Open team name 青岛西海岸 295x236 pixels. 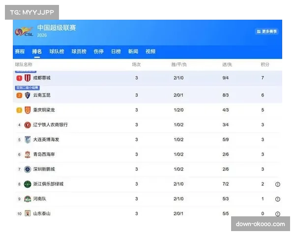click(44, 154)
